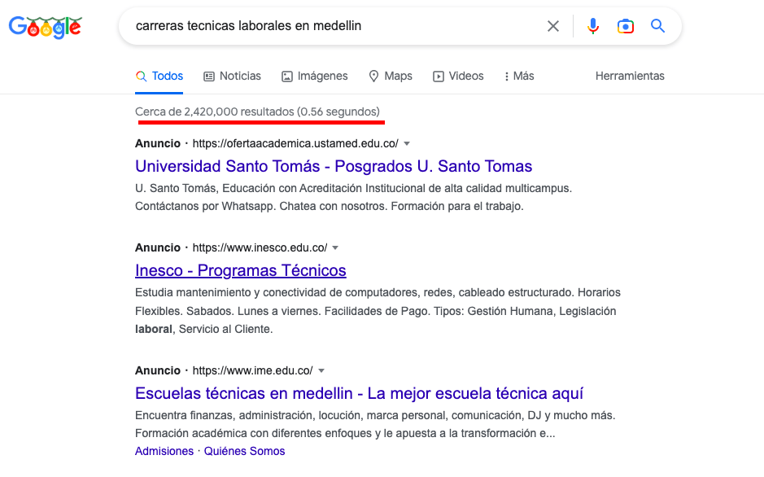Switch to Imágenes tab

click(x=315, y=76)
